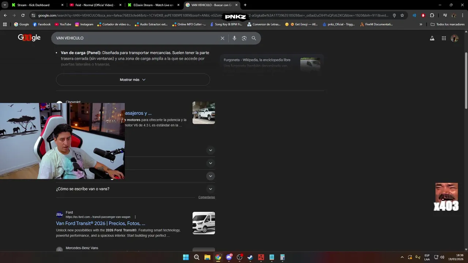The height and width of the screenshot is (263, 468).
Task: Open Windows taskbar search
Action: 197,257
